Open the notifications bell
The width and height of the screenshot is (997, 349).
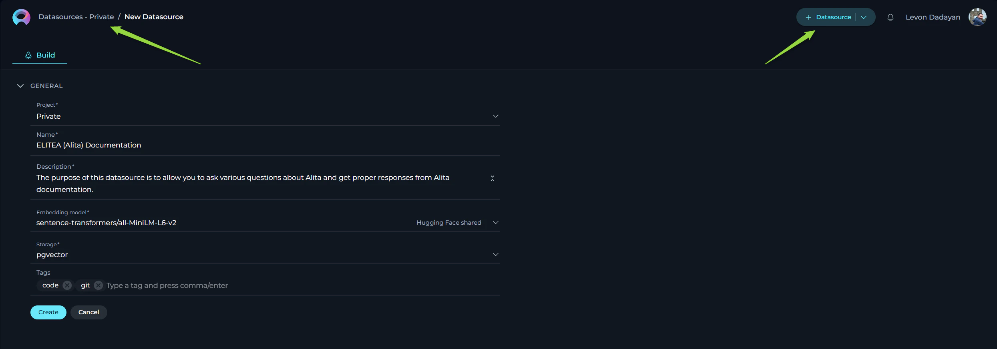click(x=890, y=17)
